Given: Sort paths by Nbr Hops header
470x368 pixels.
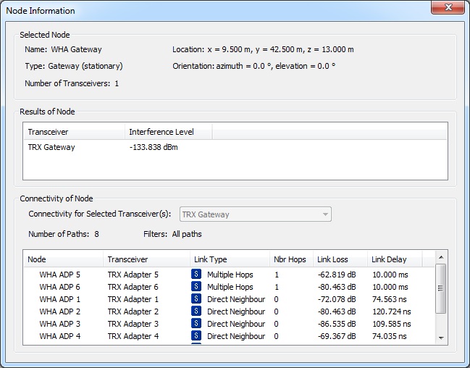Looking at the screenshot, I should tap(290, 259).
